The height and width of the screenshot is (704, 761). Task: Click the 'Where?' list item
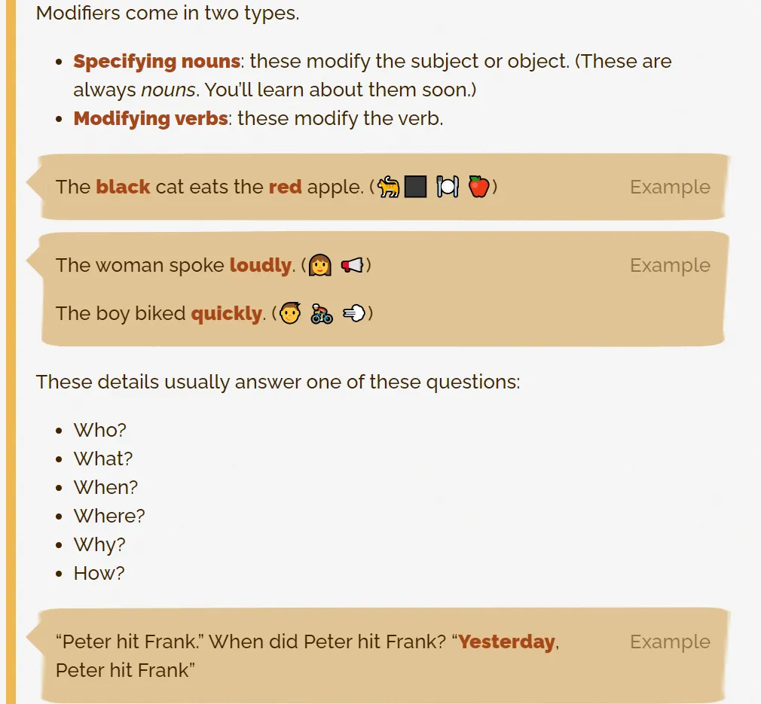pyautogui.click(x=109, y=516)
